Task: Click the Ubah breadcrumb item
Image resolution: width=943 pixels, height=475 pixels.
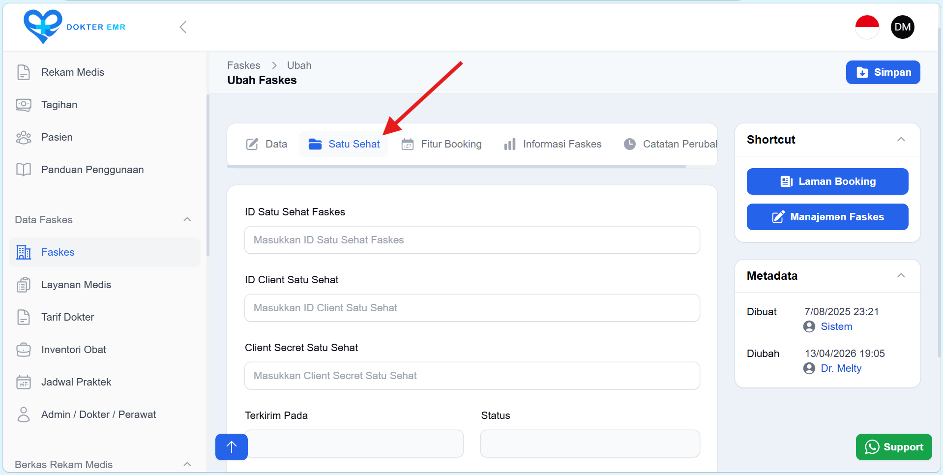Action: (299, 65)
